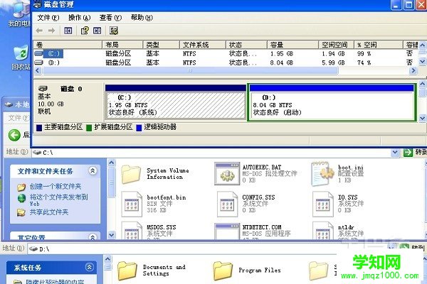Collapse the System Tasks panel in D:\ window
Viewport: 427px width, 284px height.
point(90,267)
